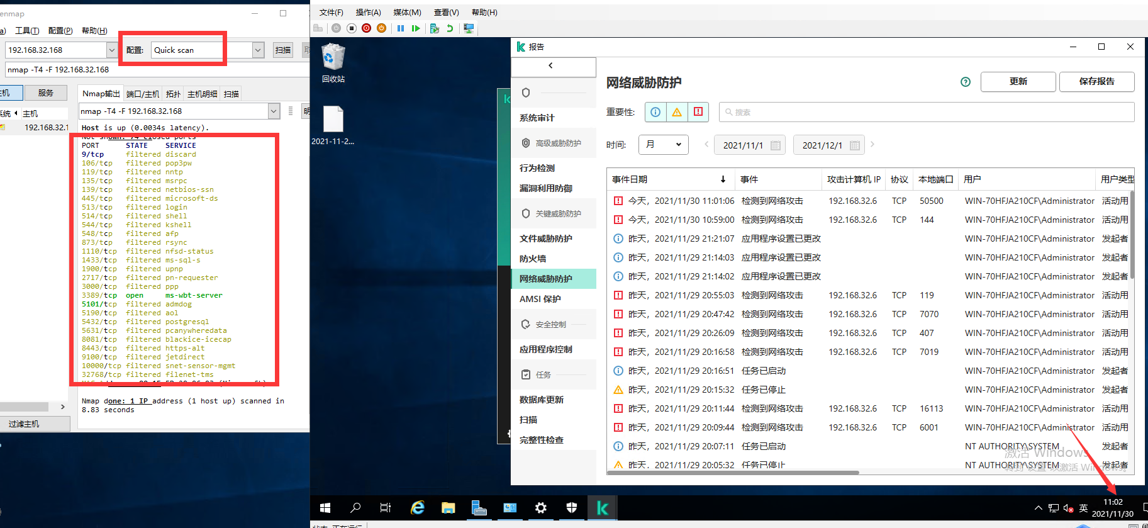Open the Nmap profile dropdown showing Quick scan
The image size is (1148, 528).
coord(258,50)
